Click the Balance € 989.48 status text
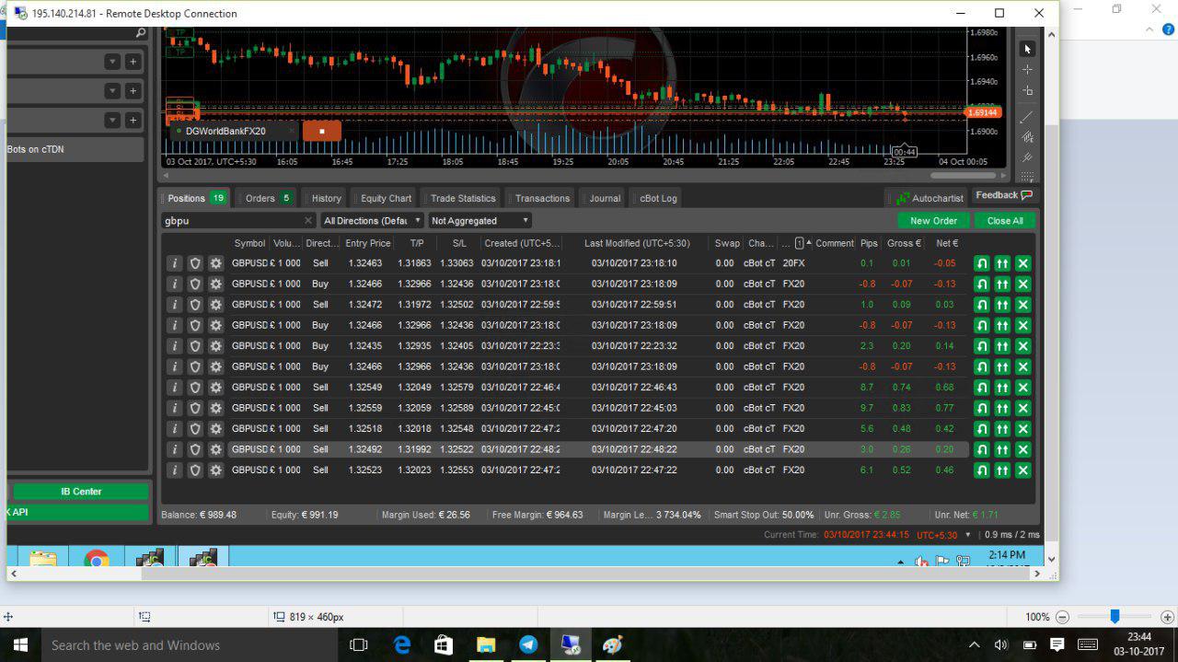 tap(199, 515)
